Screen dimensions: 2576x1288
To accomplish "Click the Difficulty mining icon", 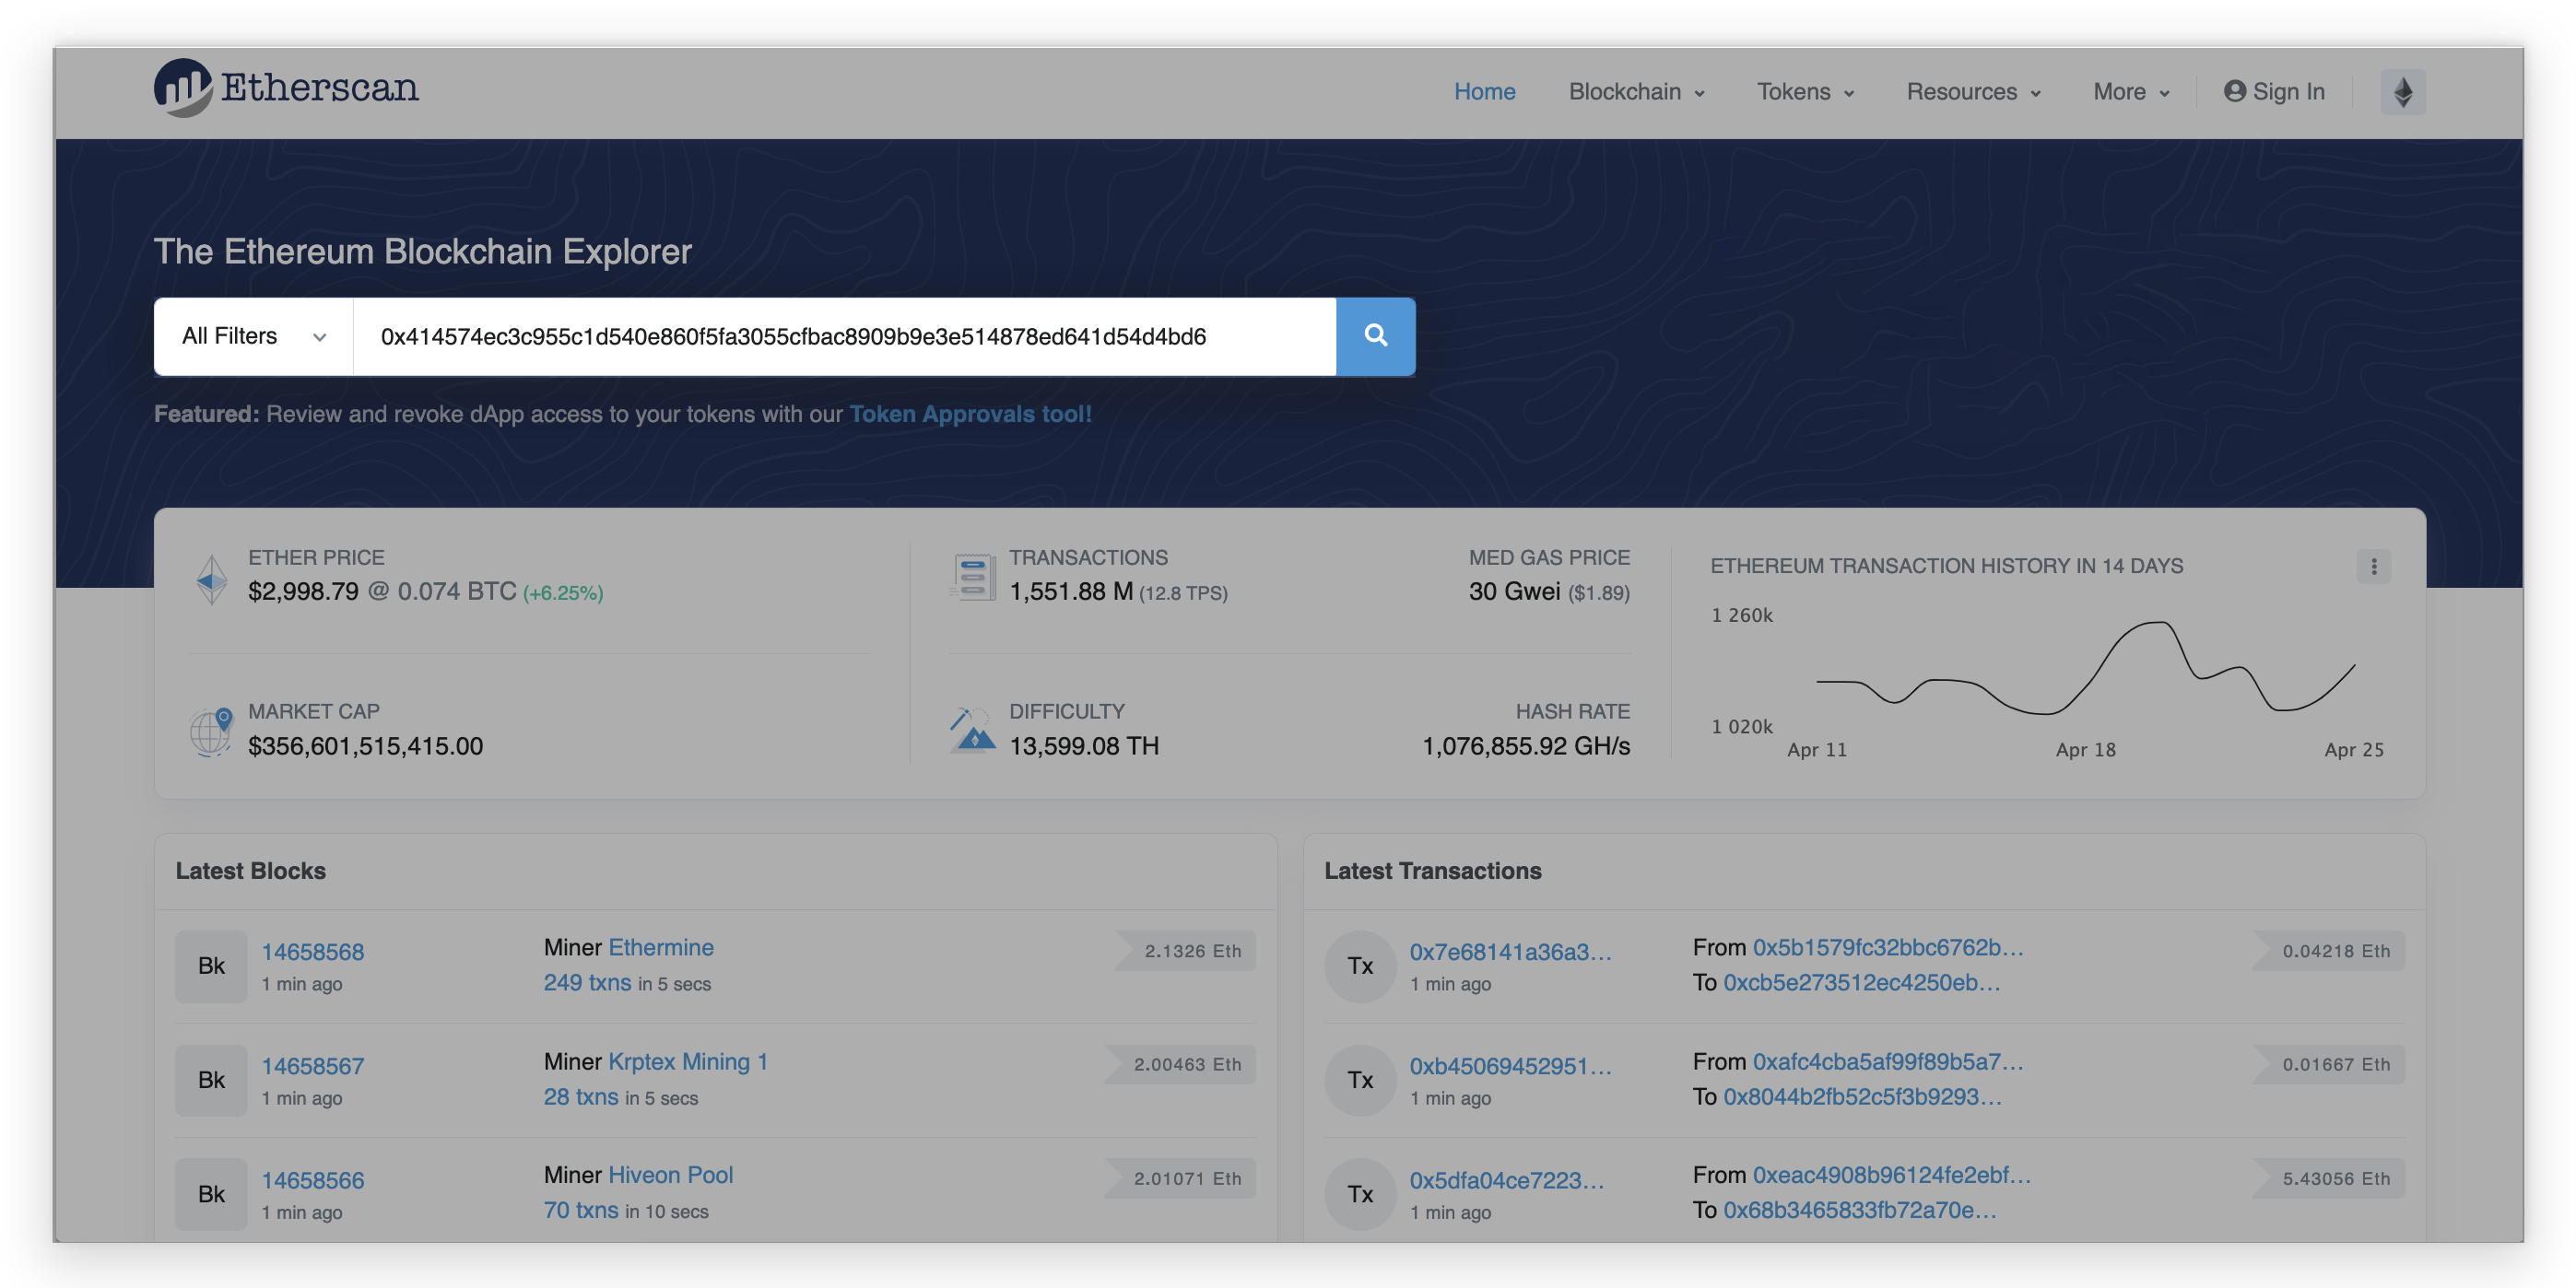I will pyautogui.click(x=972, y=730).
